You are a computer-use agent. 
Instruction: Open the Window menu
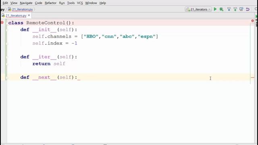point(91,3)
